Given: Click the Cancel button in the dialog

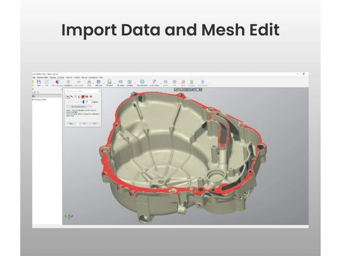Looking at the screenshot, I should point(95,123).
